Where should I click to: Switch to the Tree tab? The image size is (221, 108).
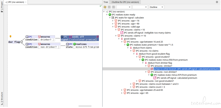click(x=106, y=2)
